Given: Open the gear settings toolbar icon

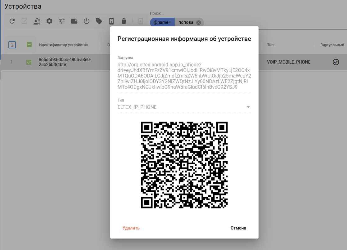Looking at the screenshot, I should point(49,21).
